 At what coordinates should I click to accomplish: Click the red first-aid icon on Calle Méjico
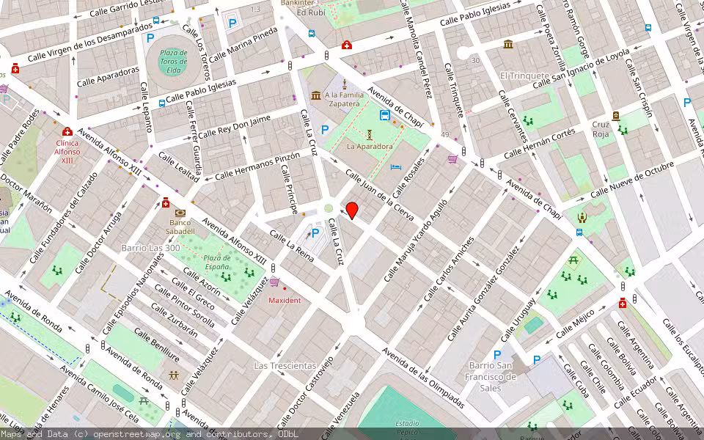(x=622, y=304)
